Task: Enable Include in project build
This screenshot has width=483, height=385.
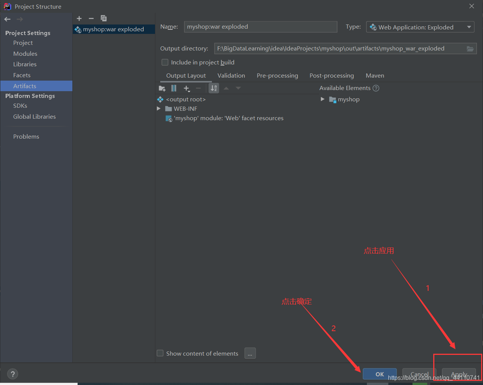Action: click(165, 62)
